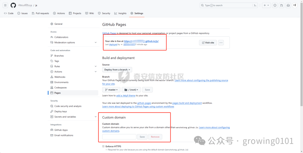This screenshot has width=303, height=153.
Task: Open the command palette icon
Action: [x=255, y=5]
